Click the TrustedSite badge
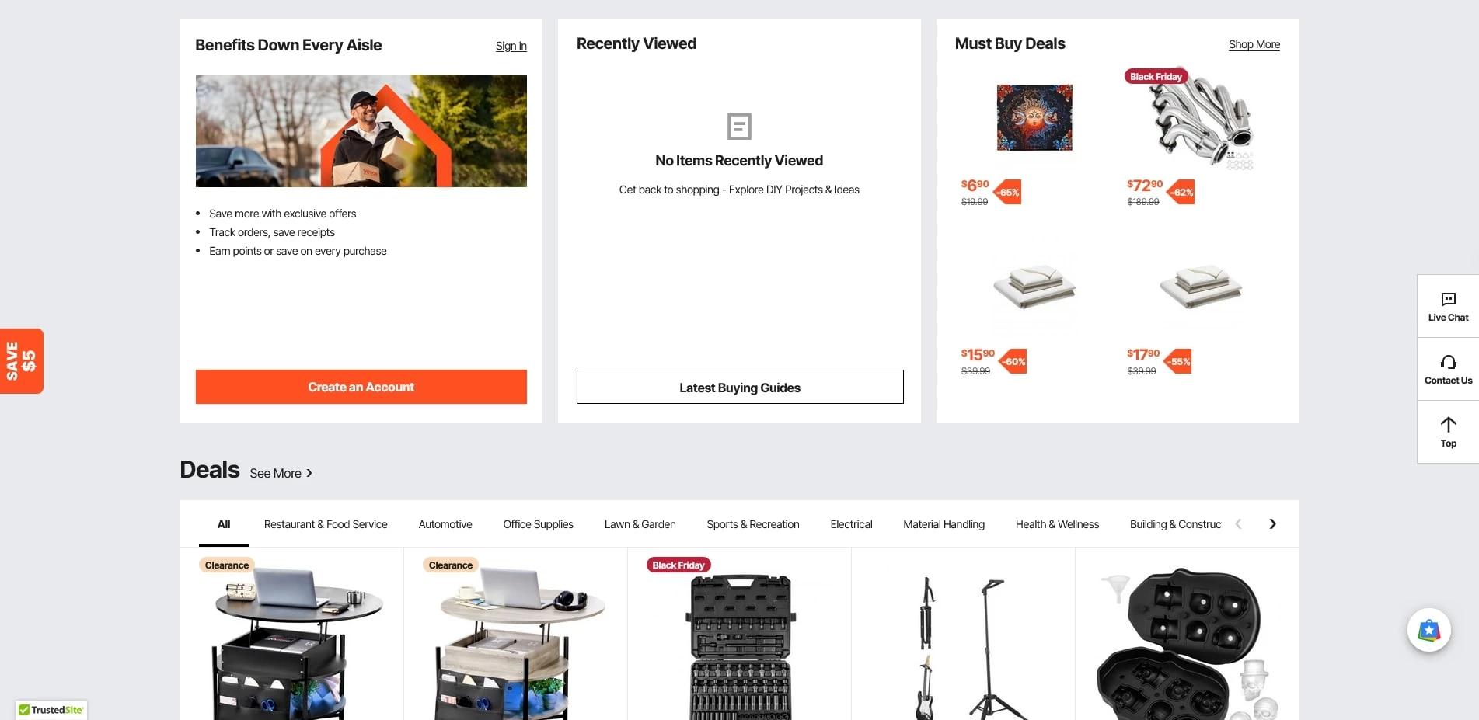The image size is (1479, 720). click(51, 710)
